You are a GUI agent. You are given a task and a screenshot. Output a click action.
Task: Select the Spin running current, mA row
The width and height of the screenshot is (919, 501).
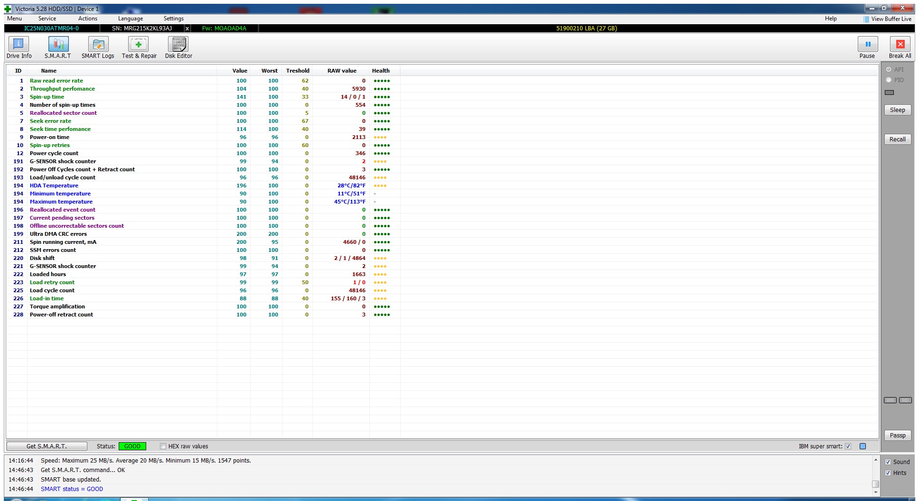[203, 242]
